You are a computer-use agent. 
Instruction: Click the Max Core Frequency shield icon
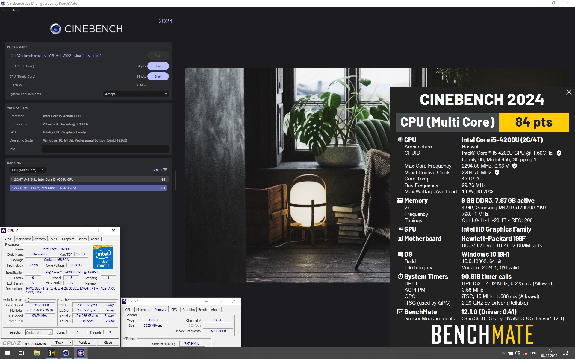click(x=515, y=166)
